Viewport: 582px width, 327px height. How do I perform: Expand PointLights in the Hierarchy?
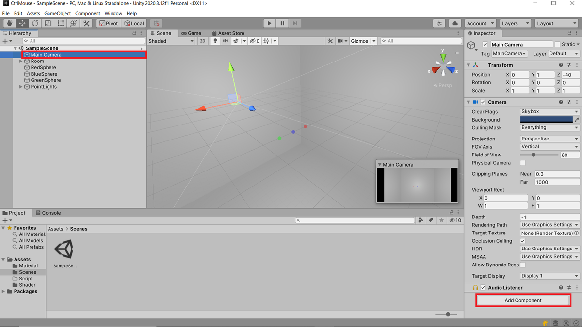coord(21,87)
